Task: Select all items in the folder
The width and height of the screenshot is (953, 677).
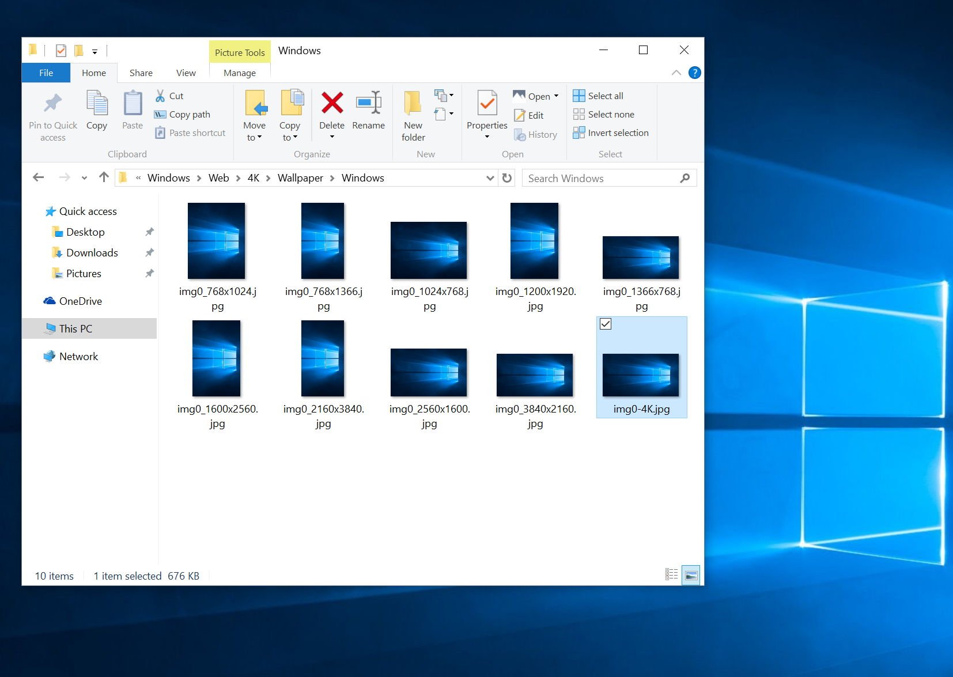Action: (598, 96)
